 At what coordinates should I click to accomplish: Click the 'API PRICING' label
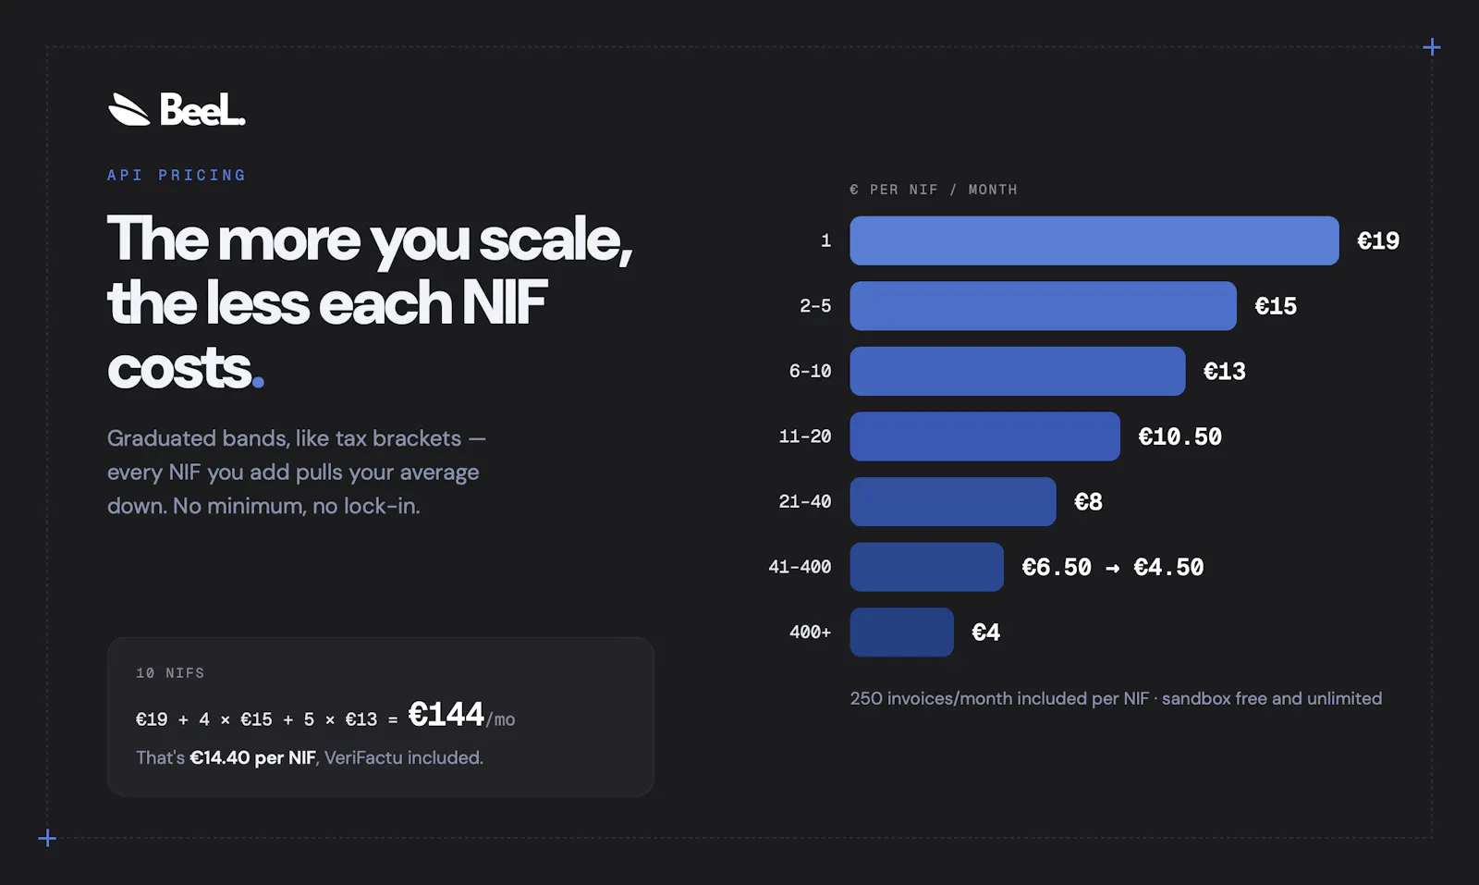[177, 175]
